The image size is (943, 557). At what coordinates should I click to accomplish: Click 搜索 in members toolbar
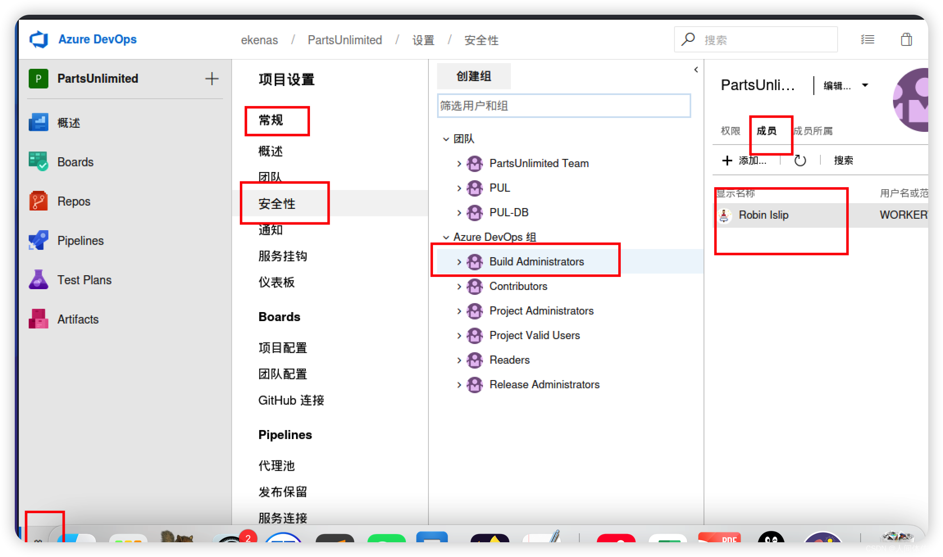[843, 160]
